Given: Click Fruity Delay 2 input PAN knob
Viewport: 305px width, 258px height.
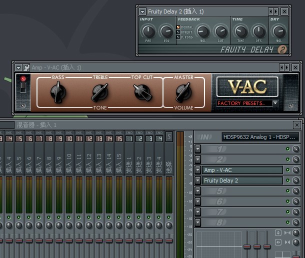Looking at the screenshot, I should [148, 31].
